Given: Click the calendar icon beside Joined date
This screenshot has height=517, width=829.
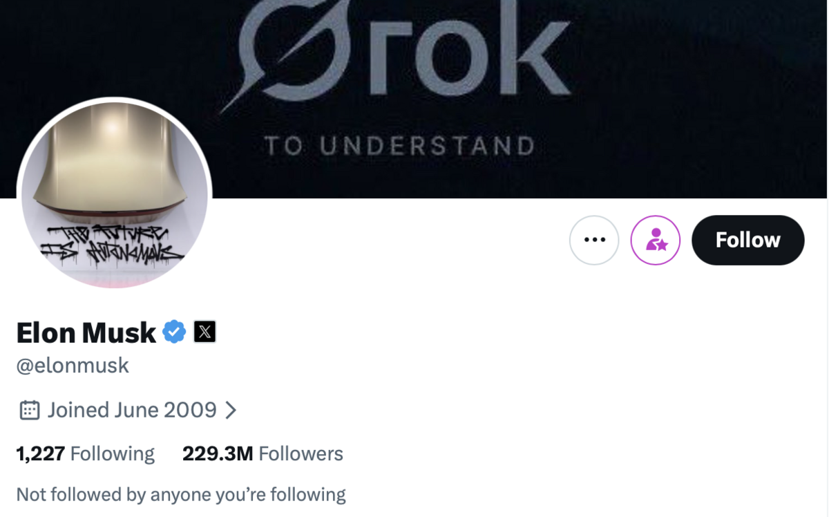Looking at the screenshot, I should click(x=29, y=410).
